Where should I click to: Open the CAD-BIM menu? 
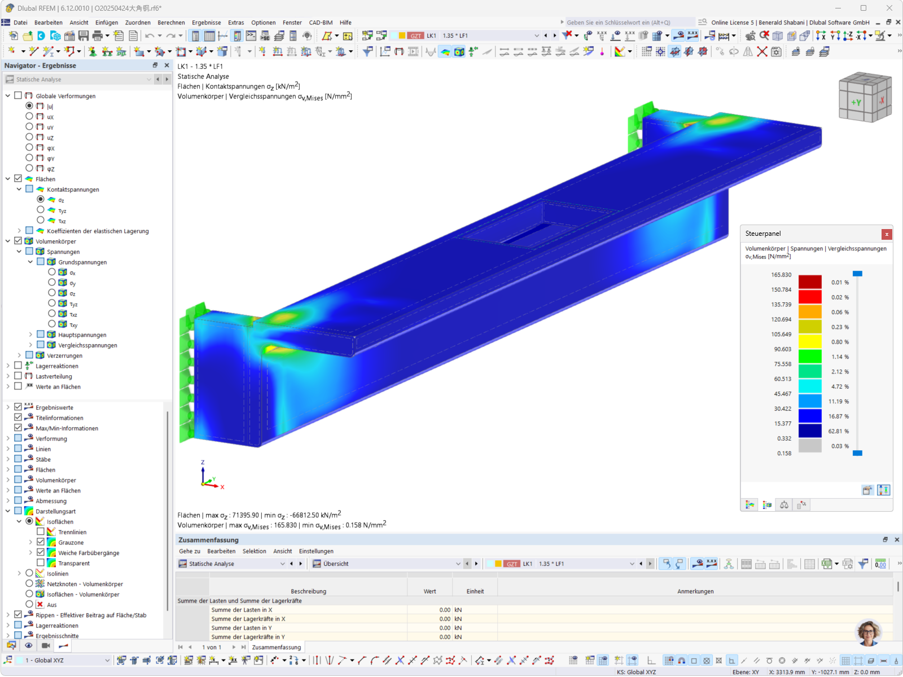[x=321, y=23]
